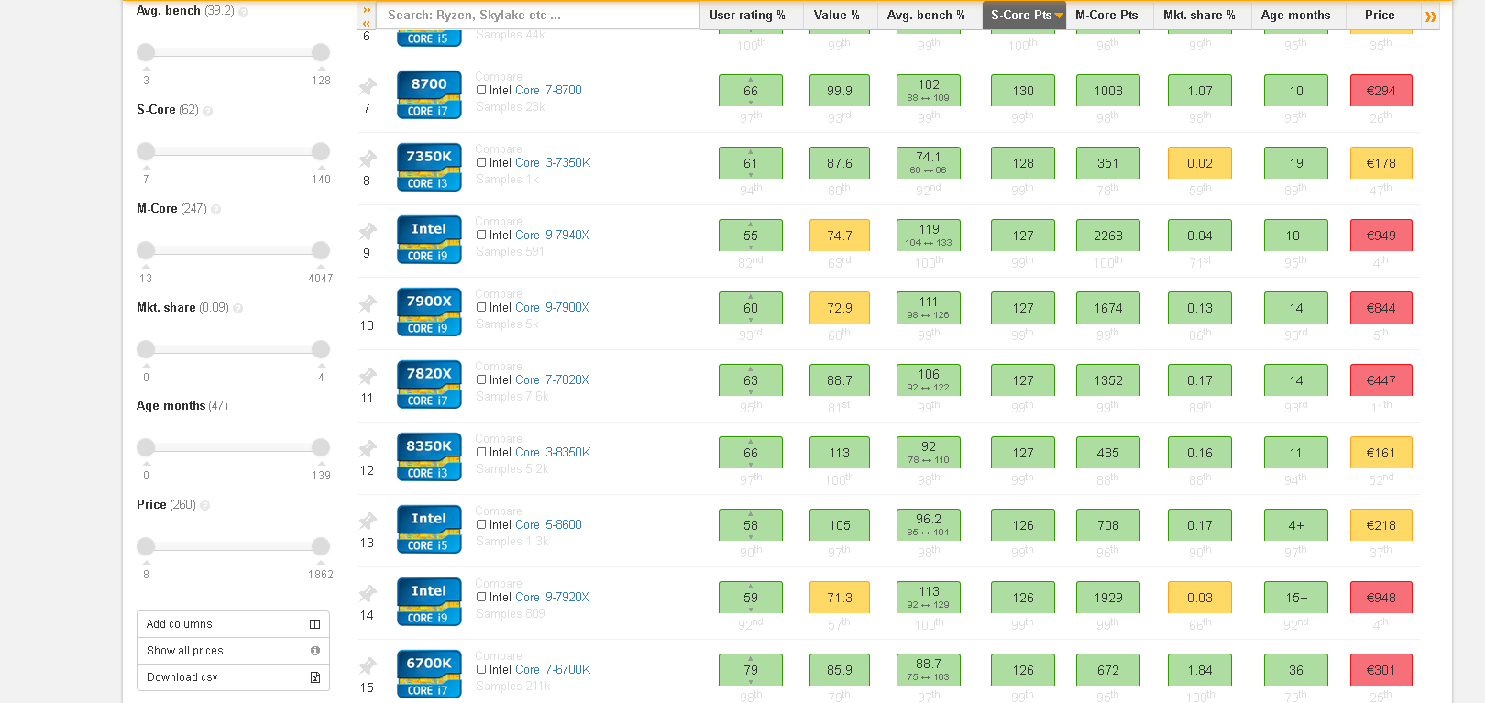Open the 8700 Core i7 badge
The height and width of the screenshot is (703, 1485).
click(x=429, y=95)
